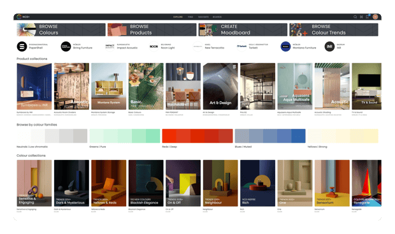Screen dimensions: 395x234
Task: Open the search icon in top bar
Action: click(x=355, y=17)
